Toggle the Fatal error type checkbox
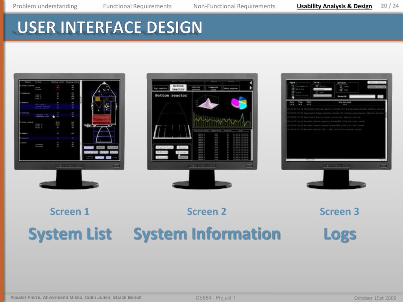403x302 pixels. pyautogui.click(x=293, y=95)
